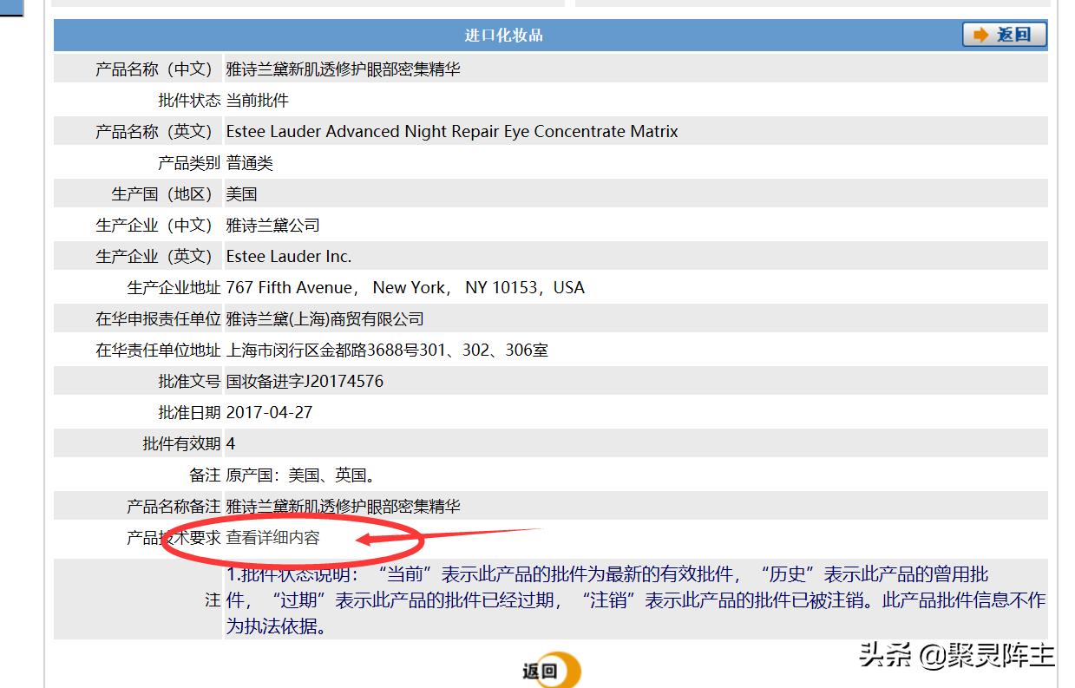Select the product English name Estee Lauder text
This screenshot has width=1075, height=688.
(451, 131)
